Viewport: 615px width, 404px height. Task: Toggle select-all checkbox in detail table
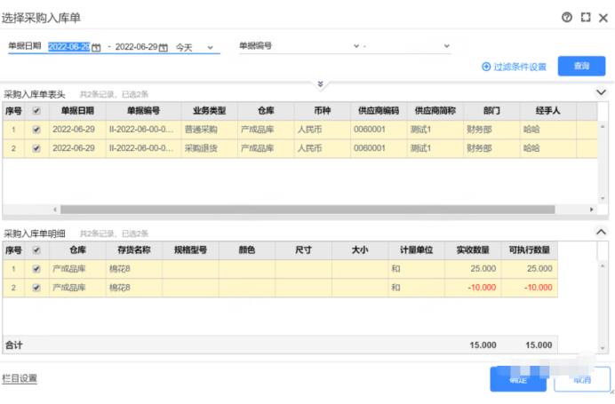click(x=36, y=250)
